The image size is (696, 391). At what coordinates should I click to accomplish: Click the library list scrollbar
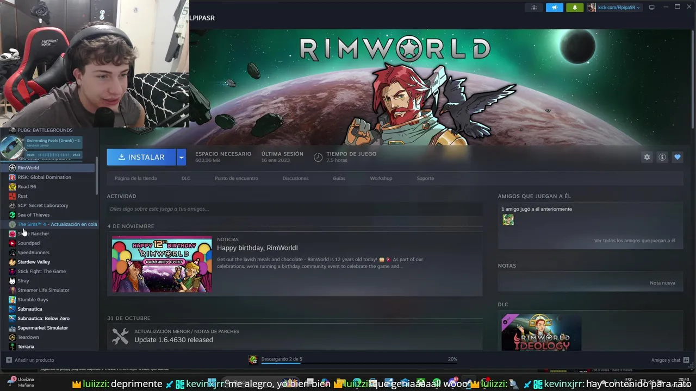(97, 176)
